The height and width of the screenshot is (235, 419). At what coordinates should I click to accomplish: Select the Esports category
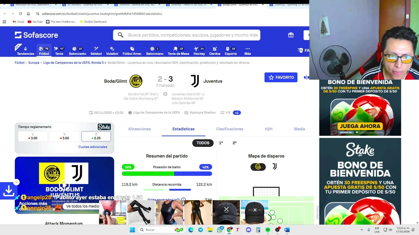(230, 51)
